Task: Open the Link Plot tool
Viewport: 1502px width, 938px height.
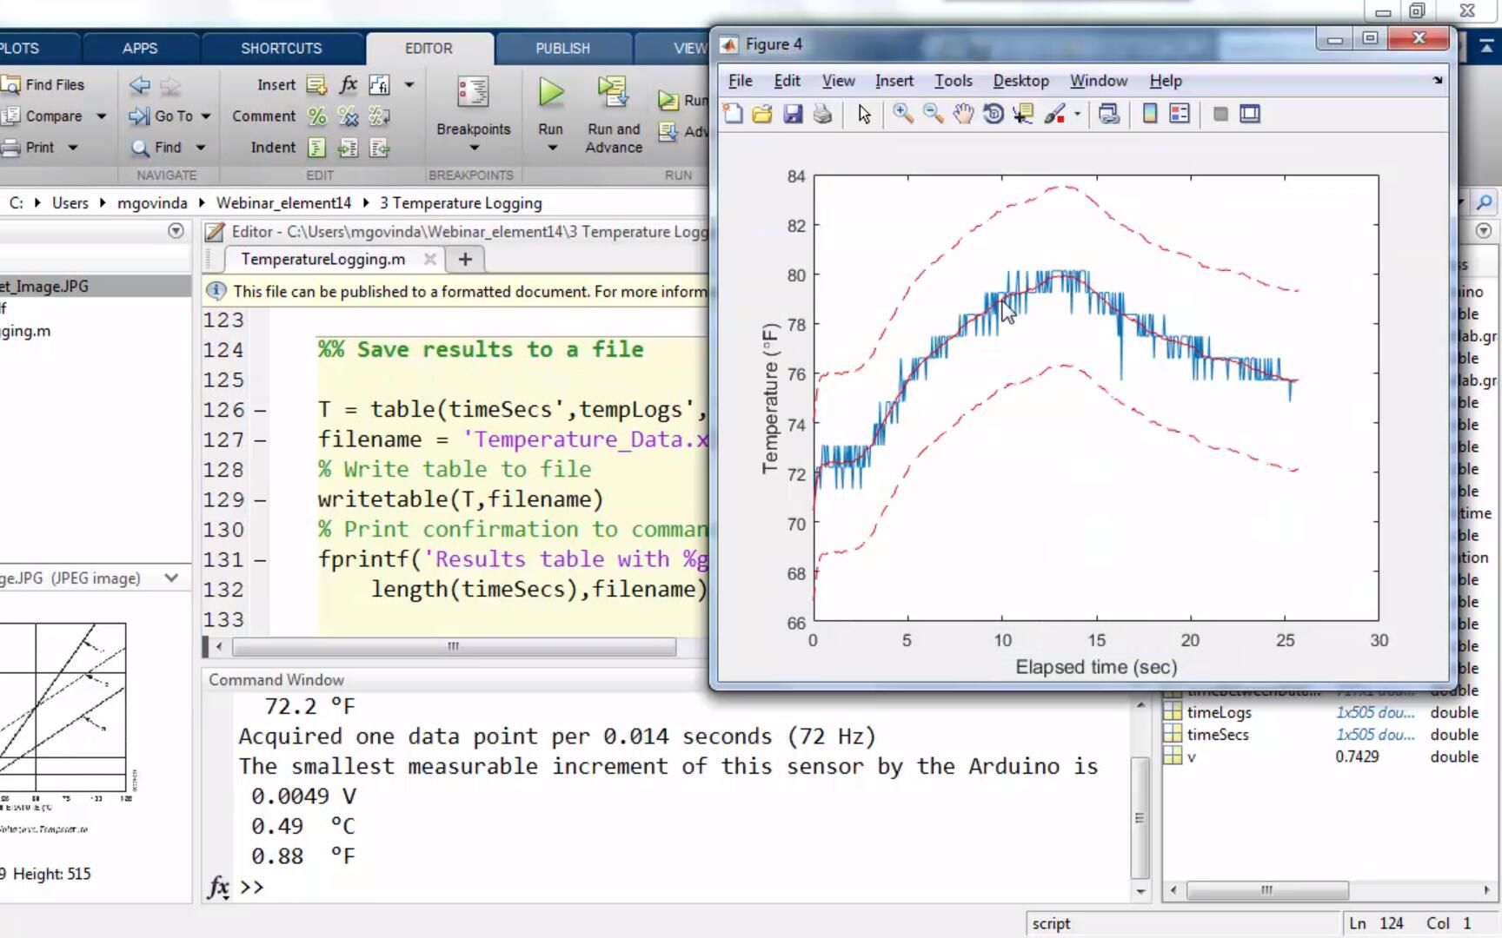Action: [1109, 114]
